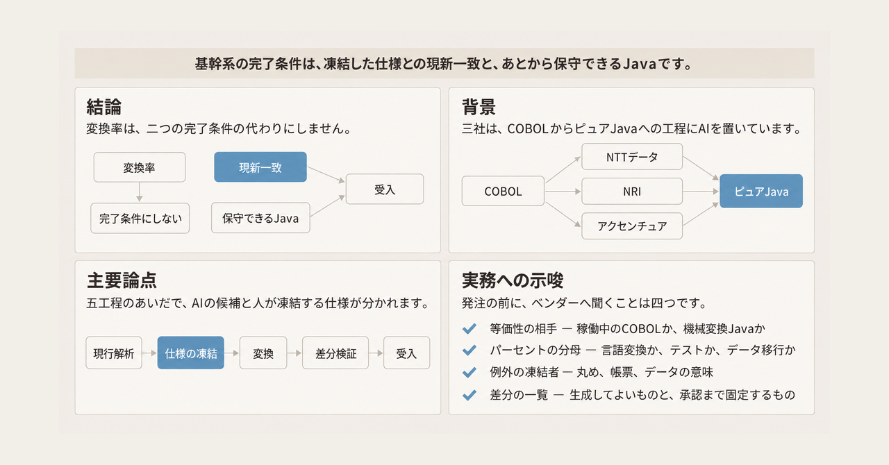Click the checkmark beside パーセントの分母

pyautogui.click(x=469, y=350)
